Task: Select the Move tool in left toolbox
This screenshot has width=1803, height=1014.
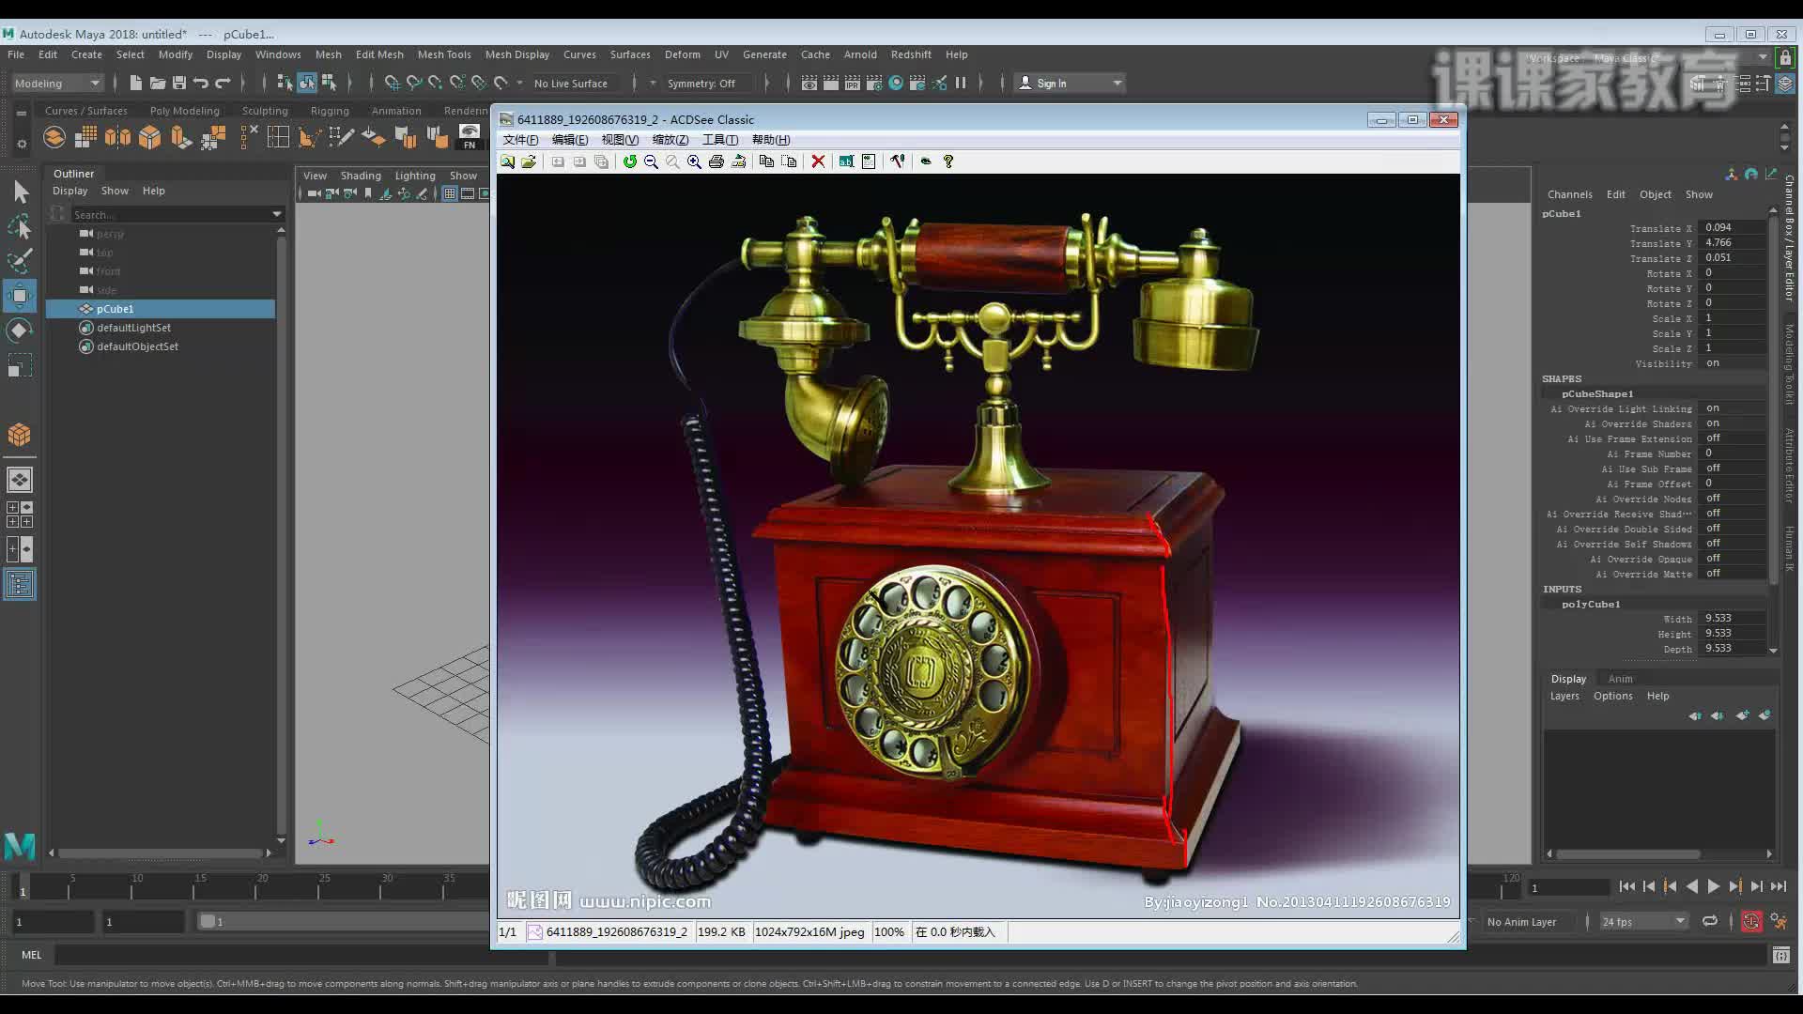Action: [x=20, y=296]
